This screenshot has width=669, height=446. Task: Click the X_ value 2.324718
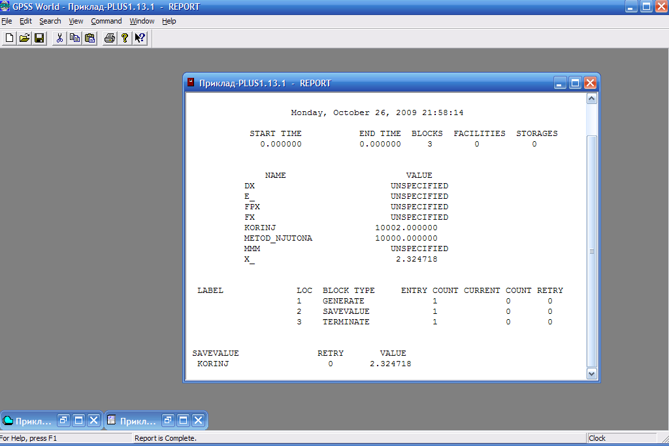pos(416,259)
